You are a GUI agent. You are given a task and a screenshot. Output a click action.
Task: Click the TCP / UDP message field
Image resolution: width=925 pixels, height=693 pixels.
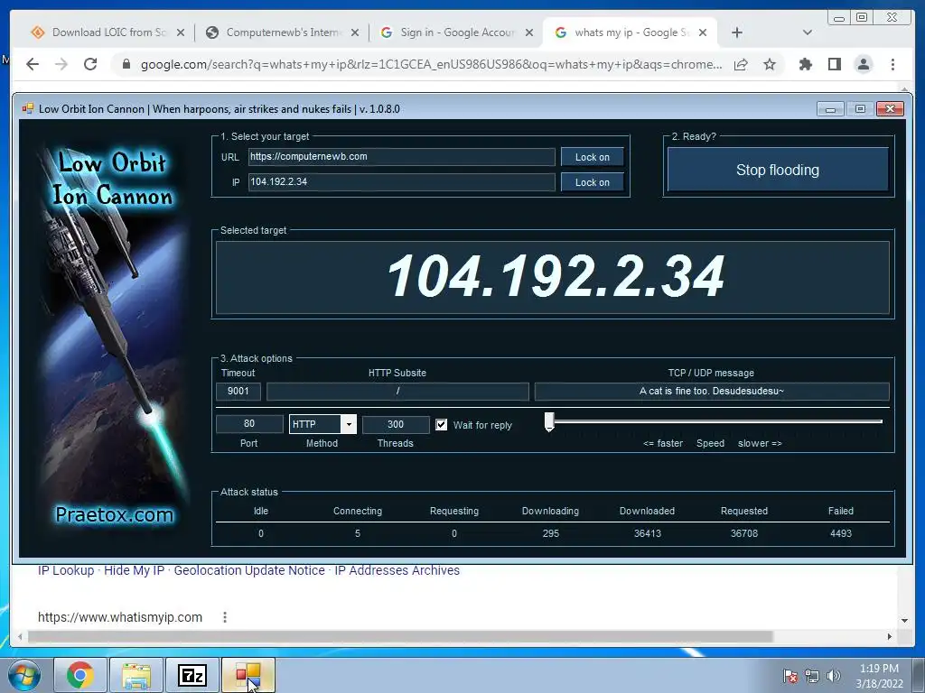point(712,392)
